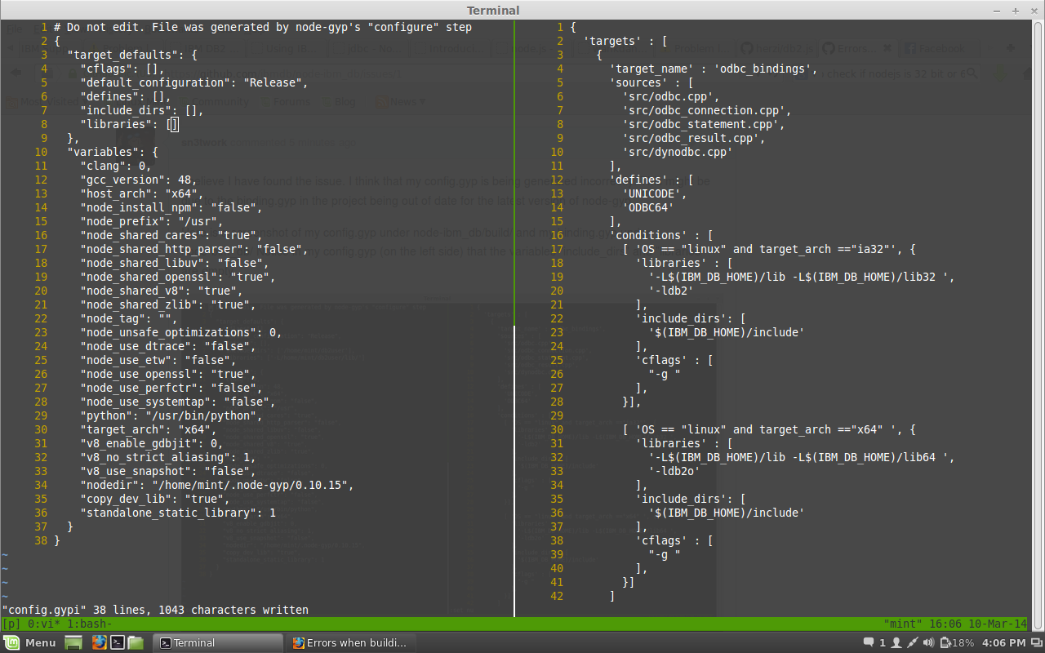Click the 'src/odbc.cpp' source line
This screenshot has height=653, width=1045.
[x=671, y=96]
